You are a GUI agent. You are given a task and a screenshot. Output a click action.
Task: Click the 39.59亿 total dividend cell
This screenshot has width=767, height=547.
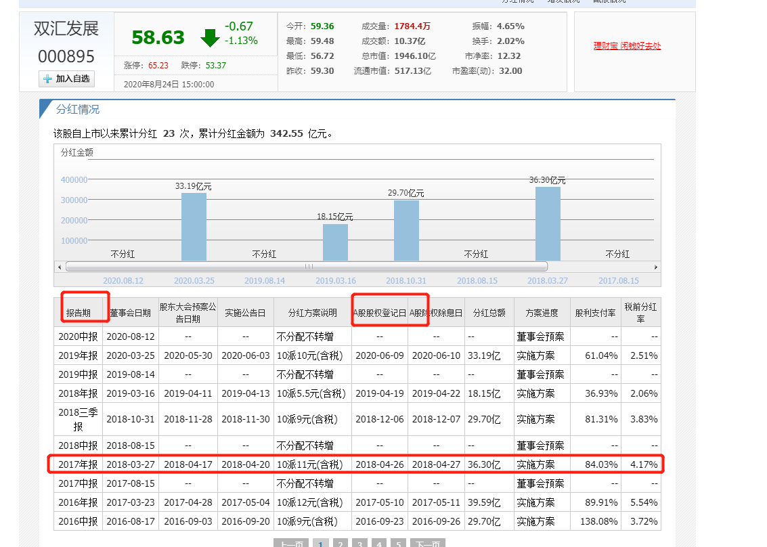pos(489,502)
